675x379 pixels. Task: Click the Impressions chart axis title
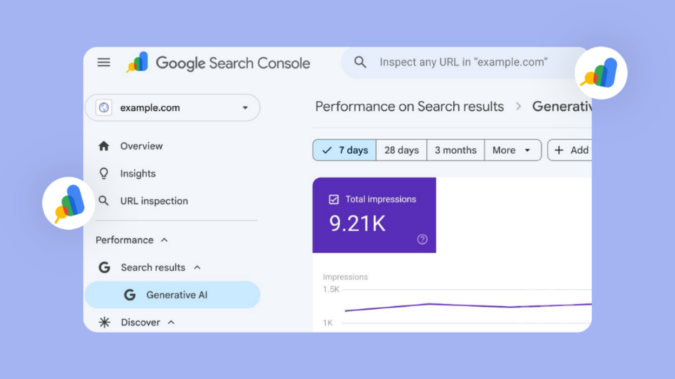pyautogui.click(x=345, y=277)
